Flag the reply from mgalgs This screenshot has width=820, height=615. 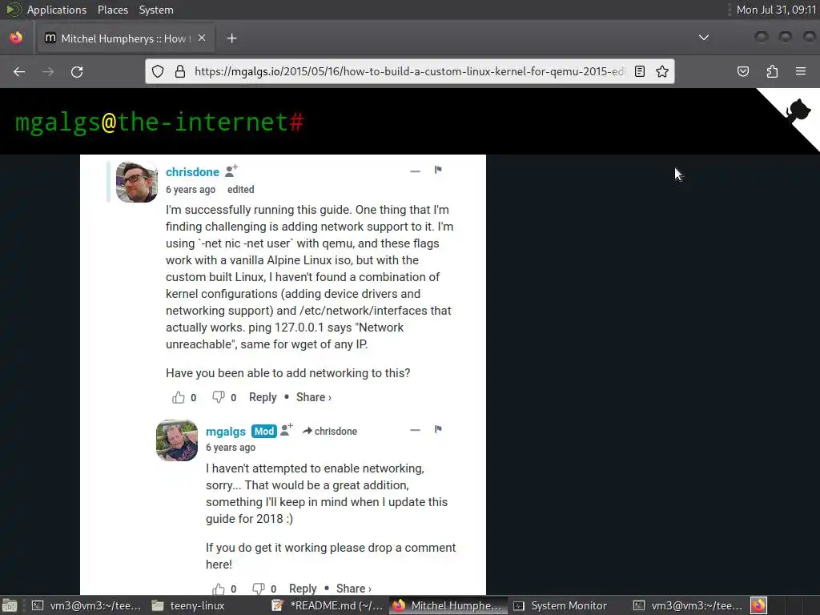[x=438, y=429]
